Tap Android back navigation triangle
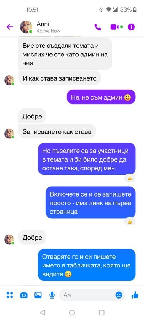Screen dimensions: 144x321 pyautogui.click(x=43, y=312)
